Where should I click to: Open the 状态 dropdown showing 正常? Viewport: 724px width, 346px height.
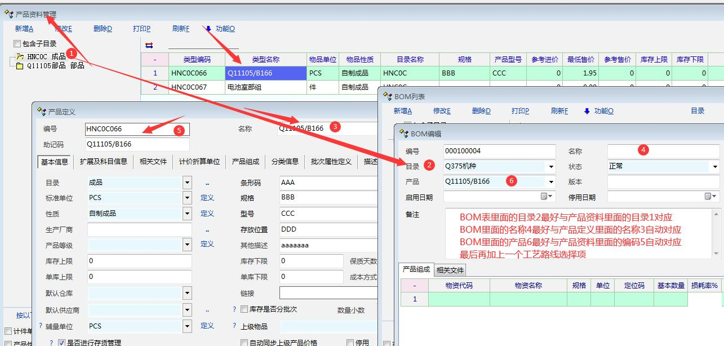point(715,166)
